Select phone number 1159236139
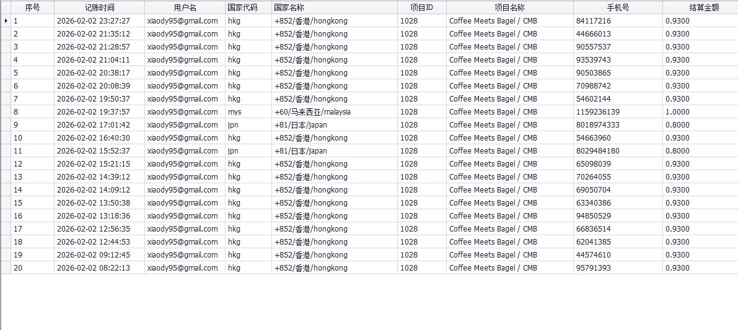Viewport: 738px width, 330px height. 598,112
